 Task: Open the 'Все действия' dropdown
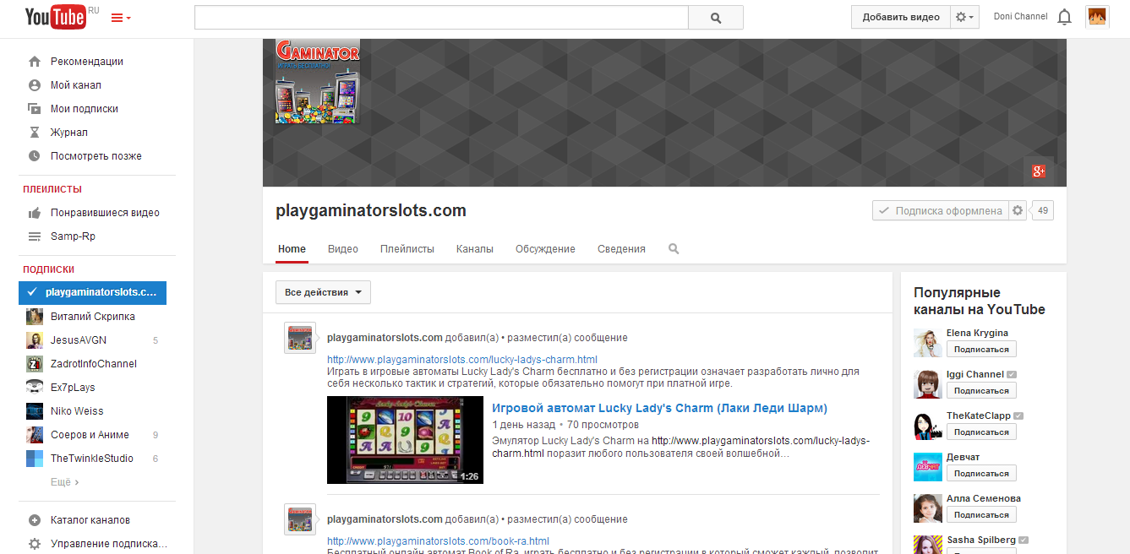coord(323,292)
